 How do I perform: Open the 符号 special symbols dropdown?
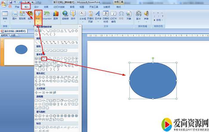pos(158,20)
